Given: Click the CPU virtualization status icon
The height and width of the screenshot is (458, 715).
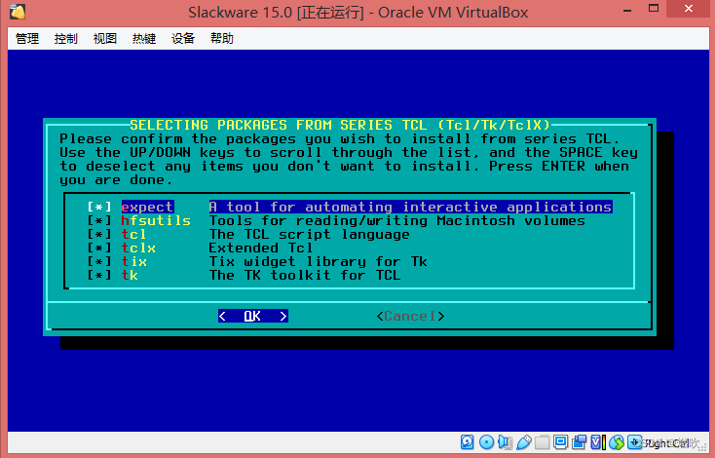Looking at the screenshot, I should point(598,442).
